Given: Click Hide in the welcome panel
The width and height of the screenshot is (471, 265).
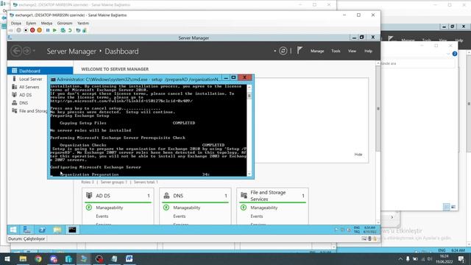Looking at the screenshot, I should point(358,155).
